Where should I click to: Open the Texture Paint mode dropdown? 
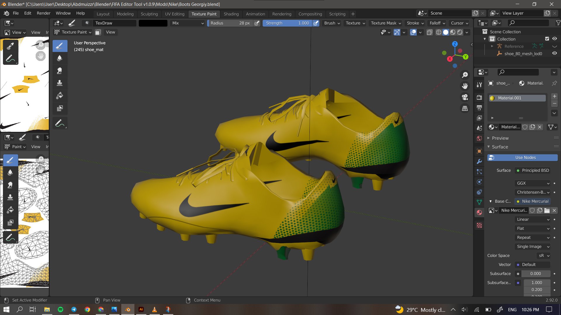(x=73, y=32)
